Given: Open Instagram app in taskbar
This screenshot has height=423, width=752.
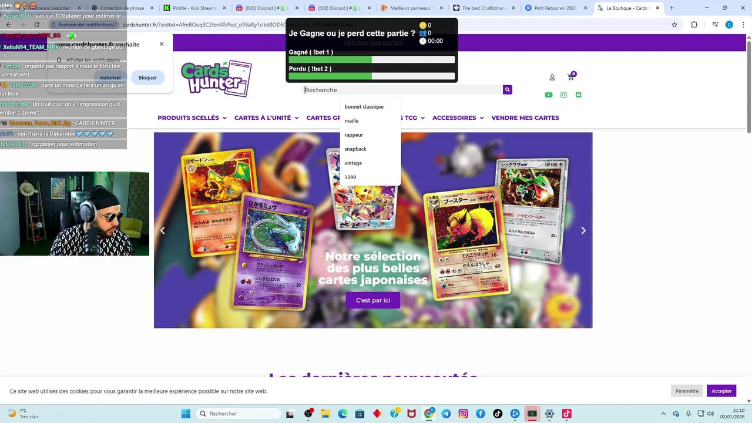Looking at the screenshot, I should tap(463, 414).
